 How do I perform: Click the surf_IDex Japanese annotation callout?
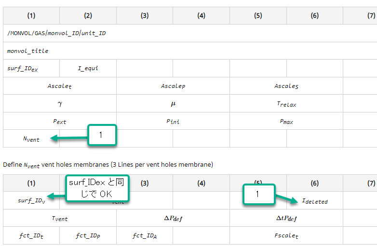[97, 188]
